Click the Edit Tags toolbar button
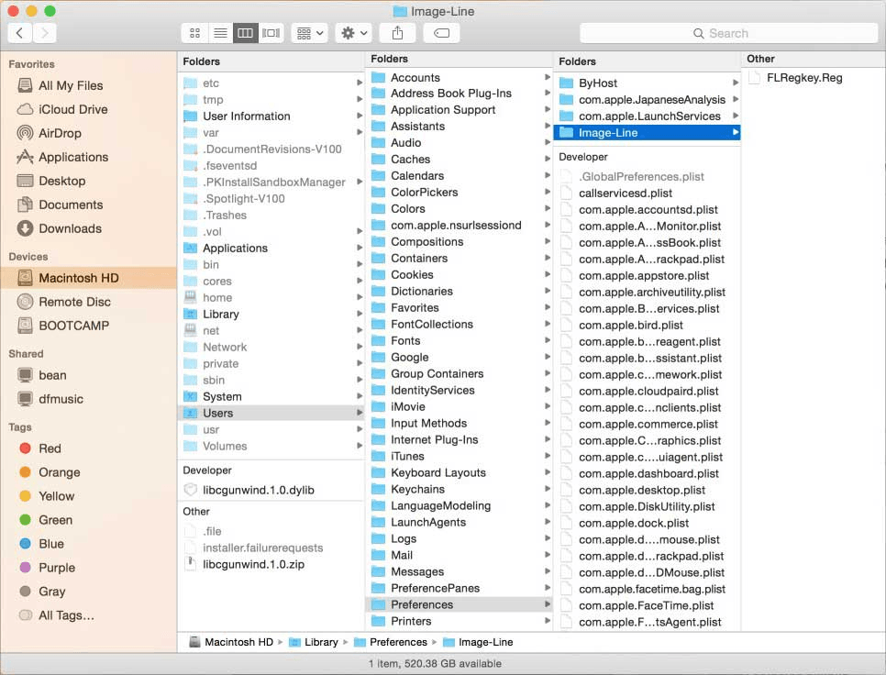This screenshot has height=675, width=886. coord(441,33)
